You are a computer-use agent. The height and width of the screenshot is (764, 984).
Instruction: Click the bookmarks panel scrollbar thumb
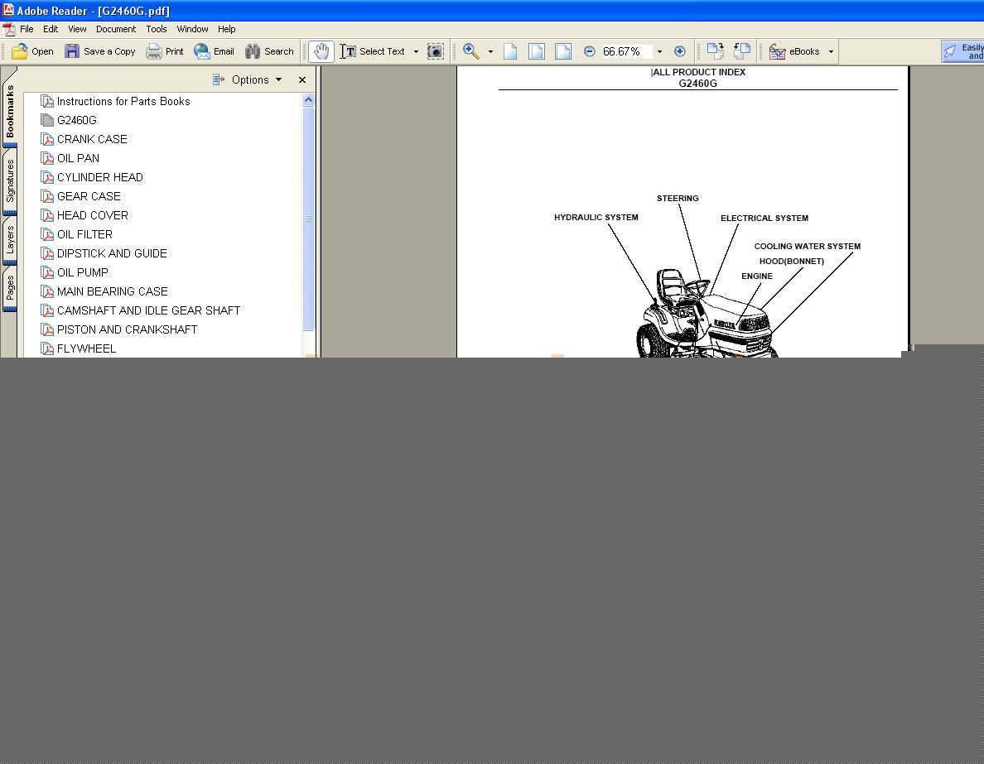tap(308, 219)
